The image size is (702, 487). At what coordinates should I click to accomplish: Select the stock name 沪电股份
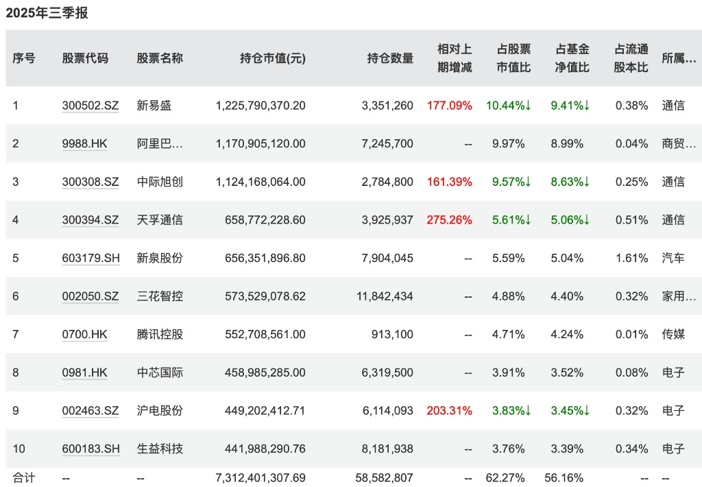[160, 410]
